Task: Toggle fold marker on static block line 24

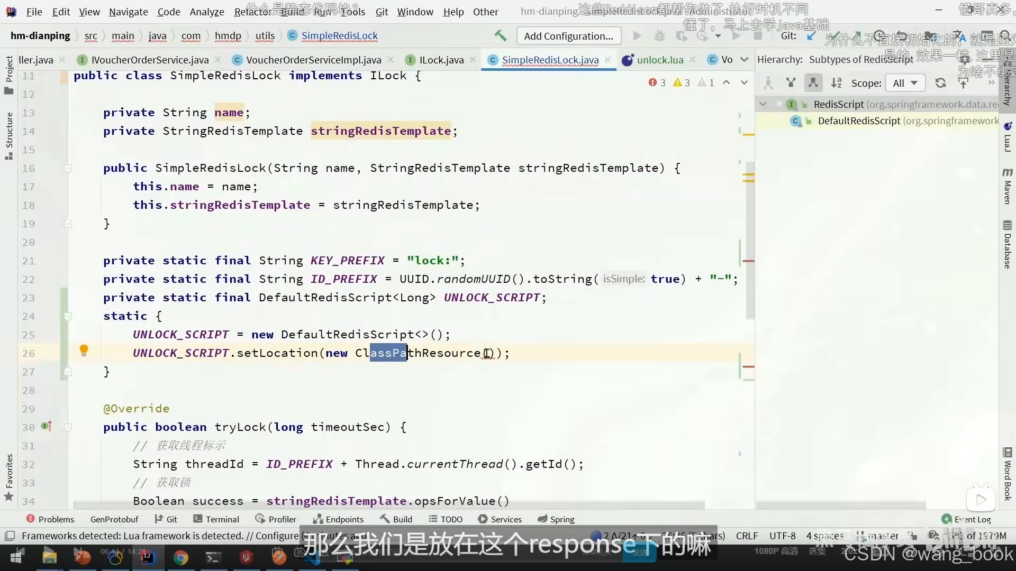Action: point(68,316)
